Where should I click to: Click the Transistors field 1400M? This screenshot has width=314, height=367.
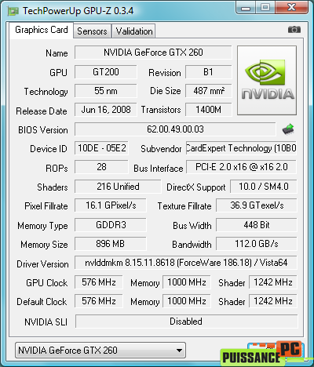point(209,110)
